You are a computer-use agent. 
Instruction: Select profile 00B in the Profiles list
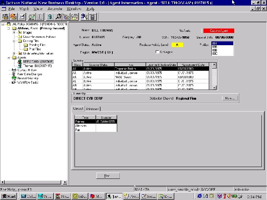pyautogui.click(x=214, y=50)
